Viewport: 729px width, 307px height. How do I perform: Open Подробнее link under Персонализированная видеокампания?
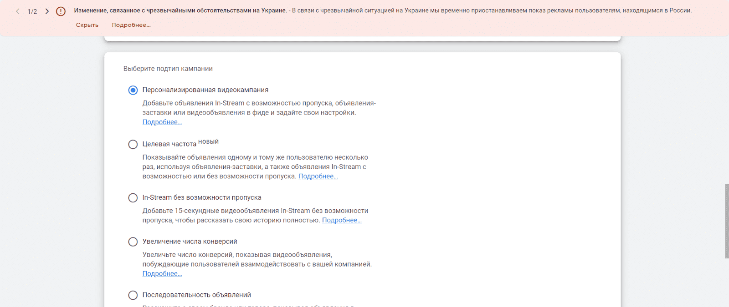click(x=162, y=122)
